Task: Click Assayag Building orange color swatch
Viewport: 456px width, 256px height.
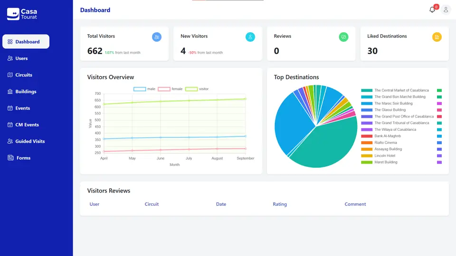Action: (367, 149)
